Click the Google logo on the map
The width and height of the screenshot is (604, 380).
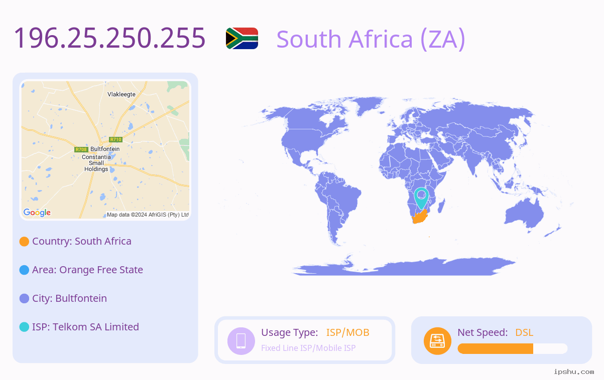coord(37,213)
